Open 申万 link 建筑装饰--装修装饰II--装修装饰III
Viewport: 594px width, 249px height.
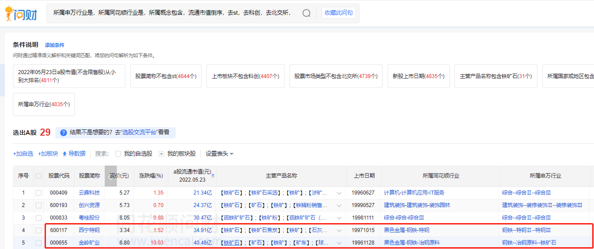tap(542, 205)
